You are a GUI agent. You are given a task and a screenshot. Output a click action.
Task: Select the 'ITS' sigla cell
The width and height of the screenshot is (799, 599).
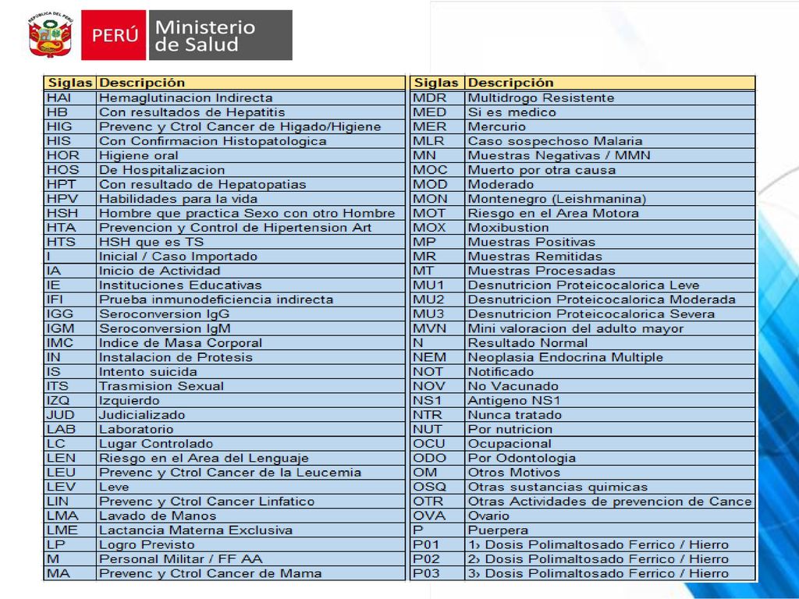click(69, 386)
